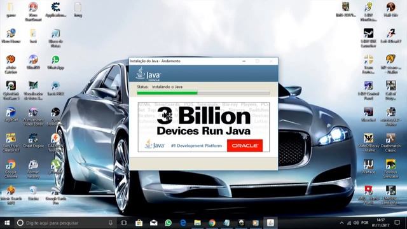
Task: Minimize the Java installation window
Action: 244,61
